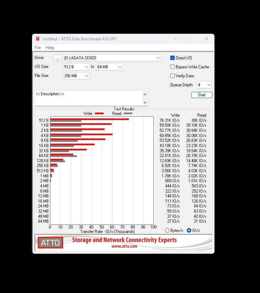Select the IO/s radio button
260x293 pixels.
click(x=189, y=231)
